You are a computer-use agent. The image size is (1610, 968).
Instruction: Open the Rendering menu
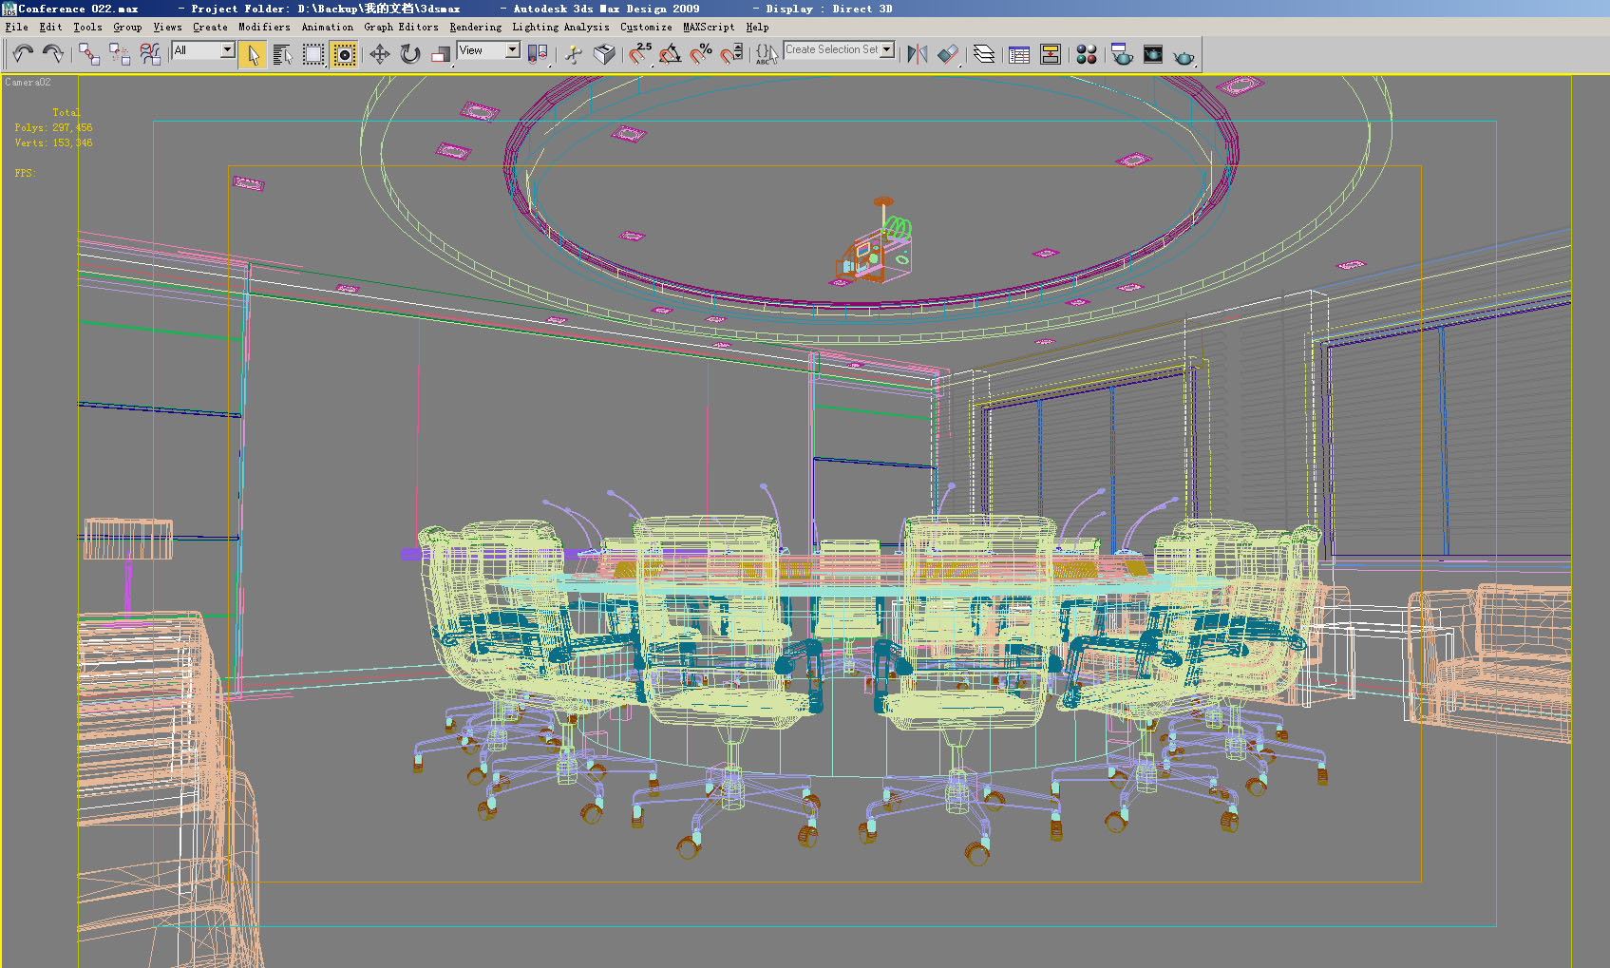[475, 28]
